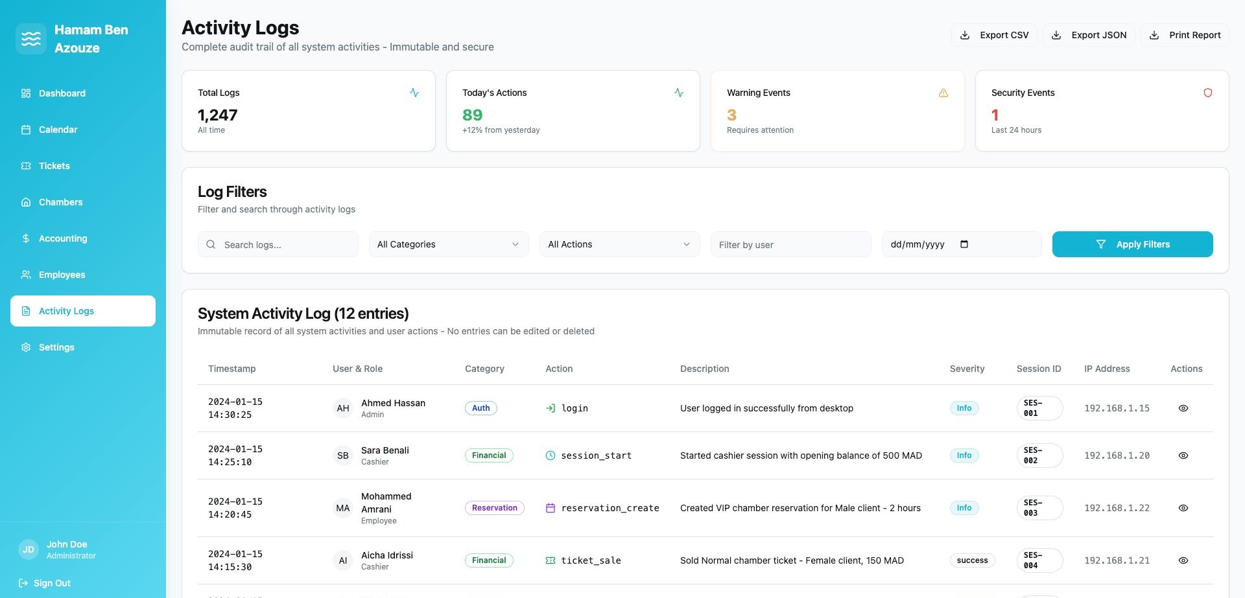The width and height of the screenshot is (1245, 598).
Task: Click the warning triangle icon in Warning Events
Action: (943, 93)
